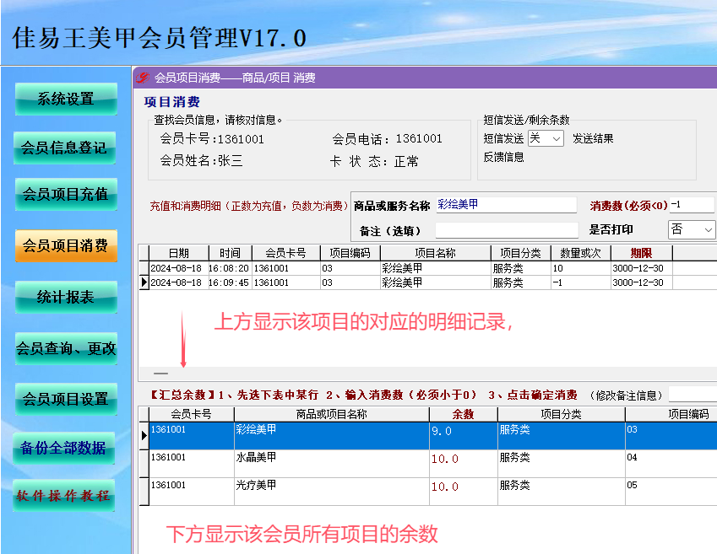Click the 商品或服务名称 input field
Screen dimensions: 717x554
click(x=506, y=205)
